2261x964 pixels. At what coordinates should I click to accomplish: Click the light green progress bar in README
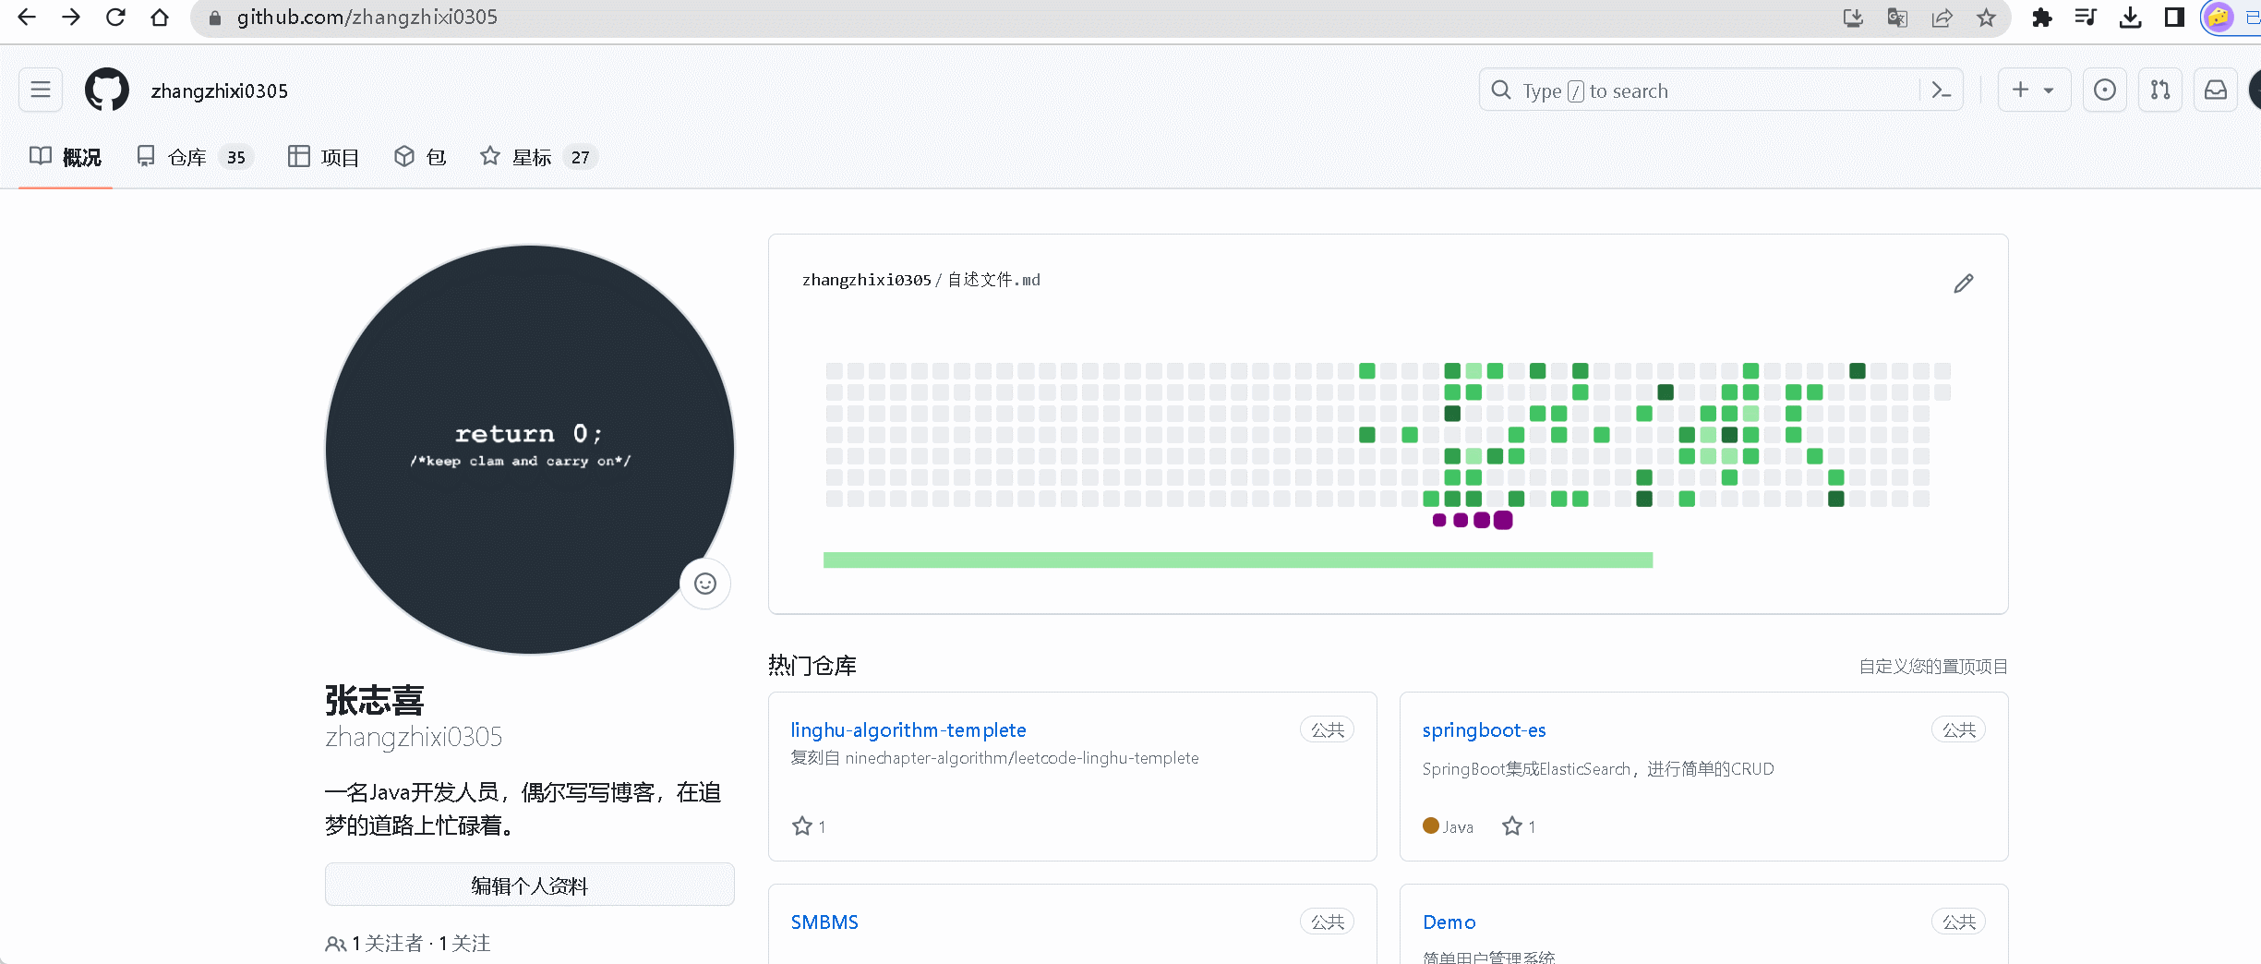[x=1238, y=560]
